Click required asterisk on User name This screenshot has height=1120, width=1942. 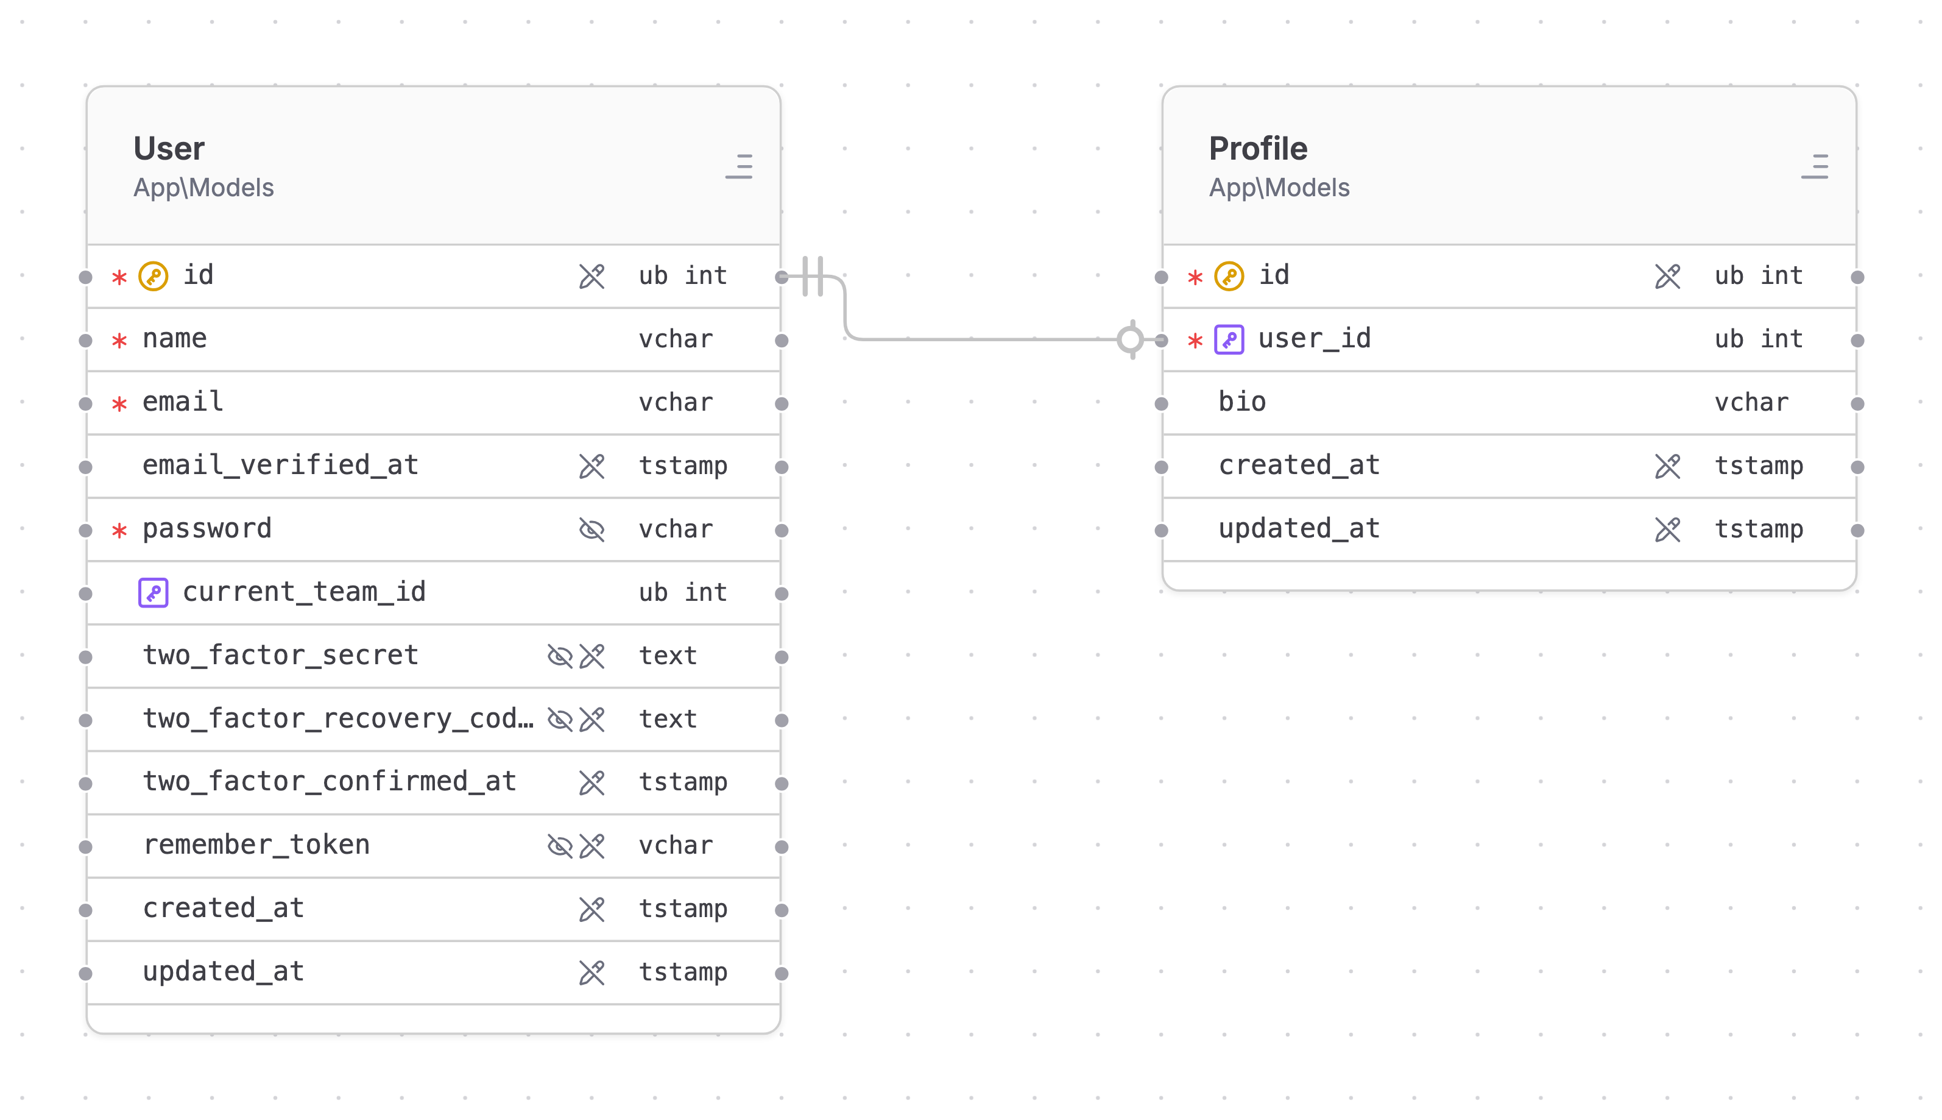[x=119, y=341]
